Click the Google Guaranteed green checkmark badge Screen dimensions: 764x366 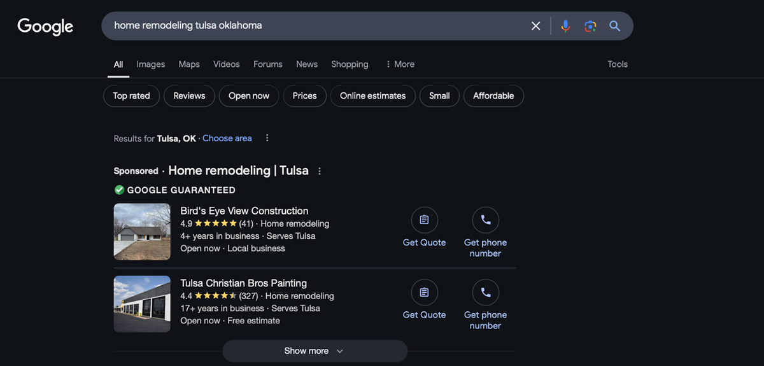(119, 190)
